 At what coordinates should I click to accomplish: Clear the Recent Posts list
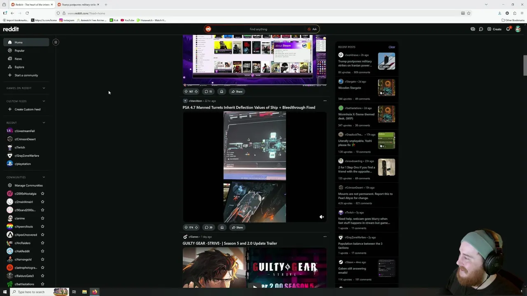(392, 47)
